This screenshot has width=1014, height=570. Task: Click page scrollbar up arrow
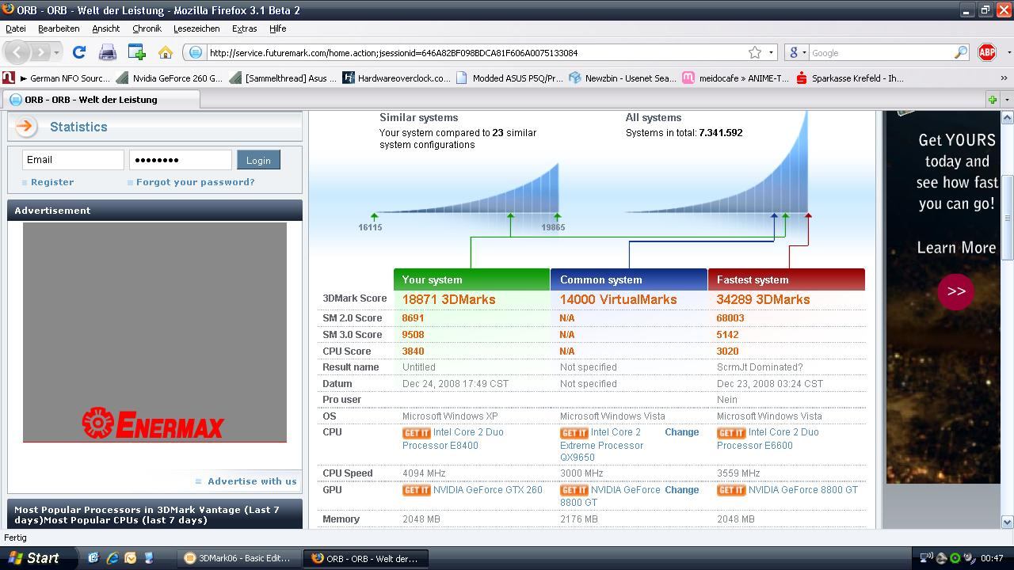click(x=1007, y=117)
